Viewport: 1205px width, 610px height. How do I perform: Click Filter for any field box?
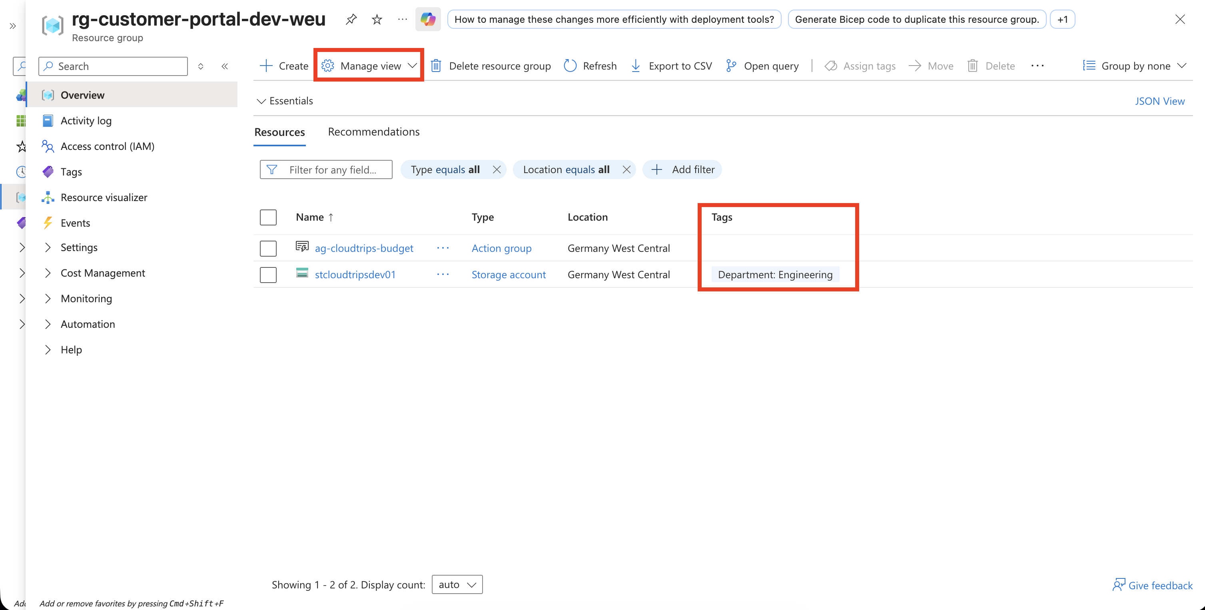click(x=326, y=170)
